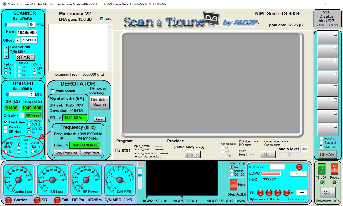Set TIOUNER LNB Volt to 13 V
The height and width of the screenshot is (206, 343).
(x=19, y=148)
